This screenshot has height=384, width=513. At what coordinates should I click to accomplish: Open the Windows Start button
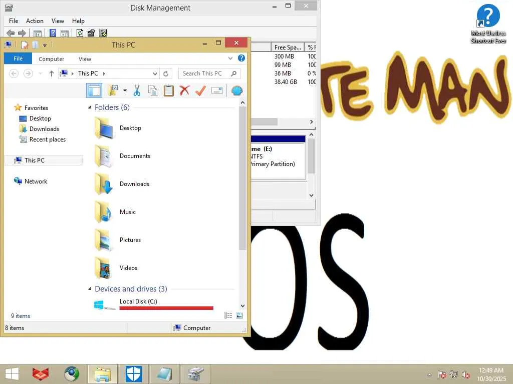click(x=12, y=374)
